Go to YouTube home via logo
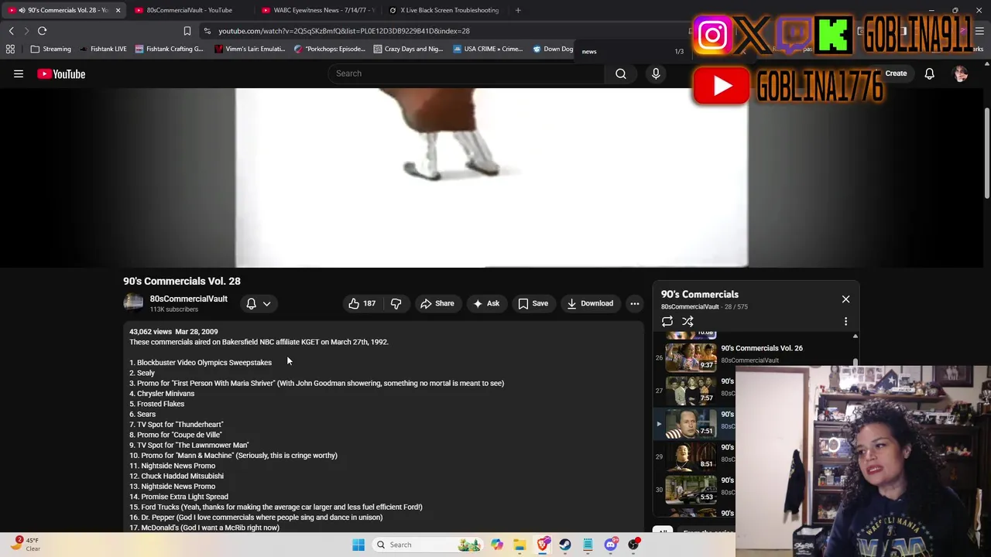This screenshot has height=557, width=991. pyautogui.click(x=61, y=73)
